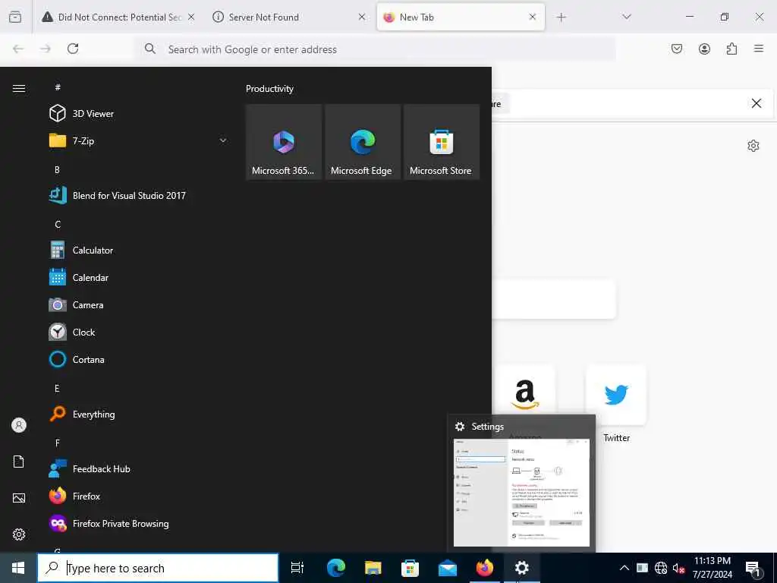Open Pictures from Start sidebar
The height and width of the screenshot is (583, 777).
19,498
